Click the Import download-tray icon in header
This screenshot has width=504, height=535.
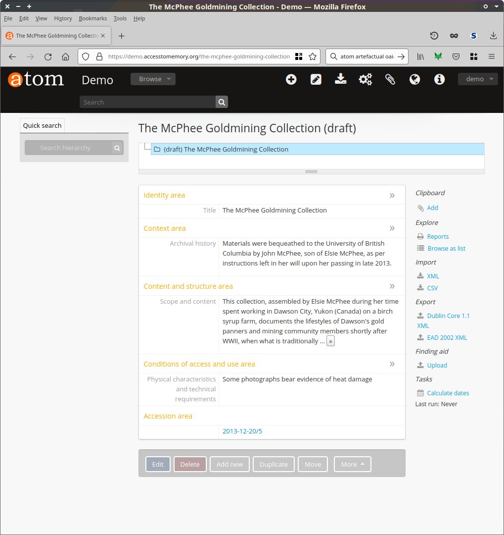click(x=341, y=79)
